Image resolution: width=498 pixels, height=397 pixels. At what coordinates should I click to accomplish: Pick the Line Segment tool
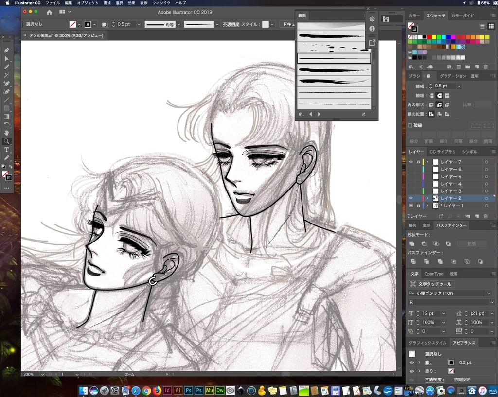coord(6,100)
